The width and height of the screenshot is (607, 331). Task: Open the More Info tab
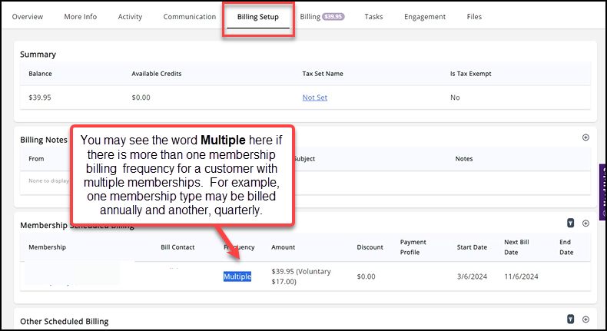coord(81,17)
